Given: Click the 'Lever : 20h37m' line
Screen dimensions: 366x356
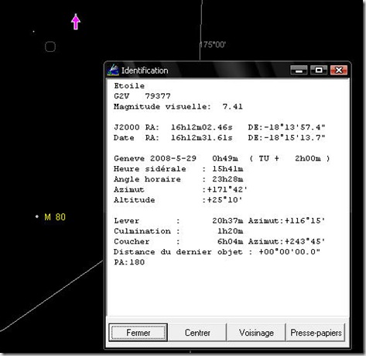Looking at the screenshot, I should [x=220, y=221].
